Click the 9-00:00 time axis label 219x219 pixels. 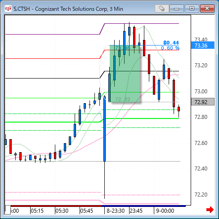[x=165, y=211]
